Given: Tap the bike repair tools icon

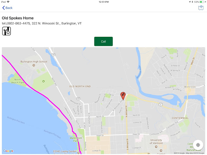Looking at the screenshot, I should pos(6,31).
